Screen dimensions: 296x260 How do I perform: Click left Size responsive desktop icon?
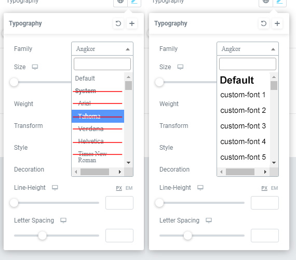pyautogui.click(x=35, y=67)
